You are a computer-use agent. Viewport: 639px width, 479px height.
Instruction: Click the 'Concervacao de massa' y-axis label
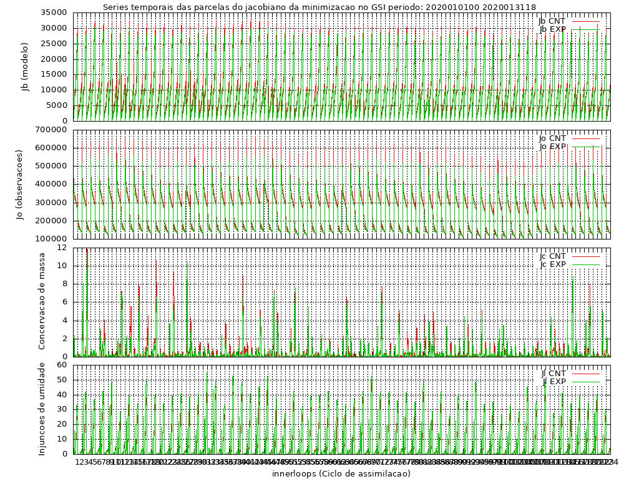pyautogui.click(x=42, y=301)
